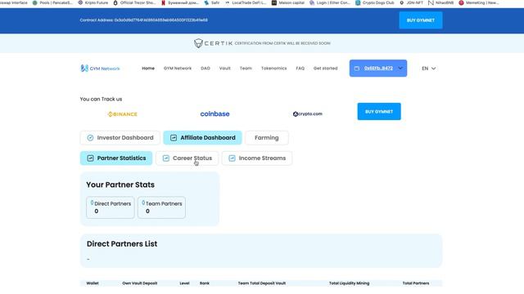This screenshot has width=524, height=294.
Task: Click the Wallet column header
Action: pyautogui.click(x=93, y=283)
